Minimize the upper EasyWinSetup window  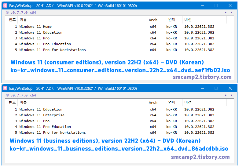click(202, 5)
